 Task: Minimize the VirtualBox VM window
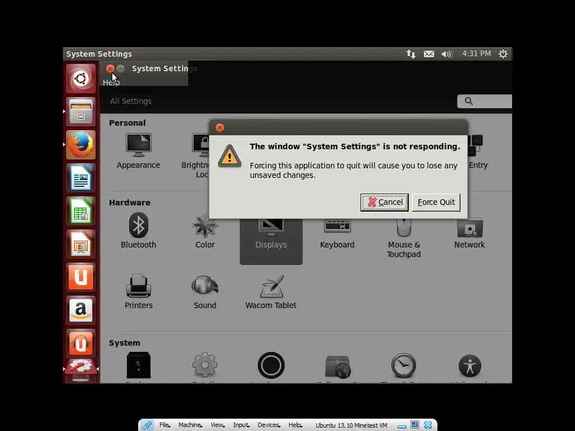pyautogui.click(x=402, y=427)
